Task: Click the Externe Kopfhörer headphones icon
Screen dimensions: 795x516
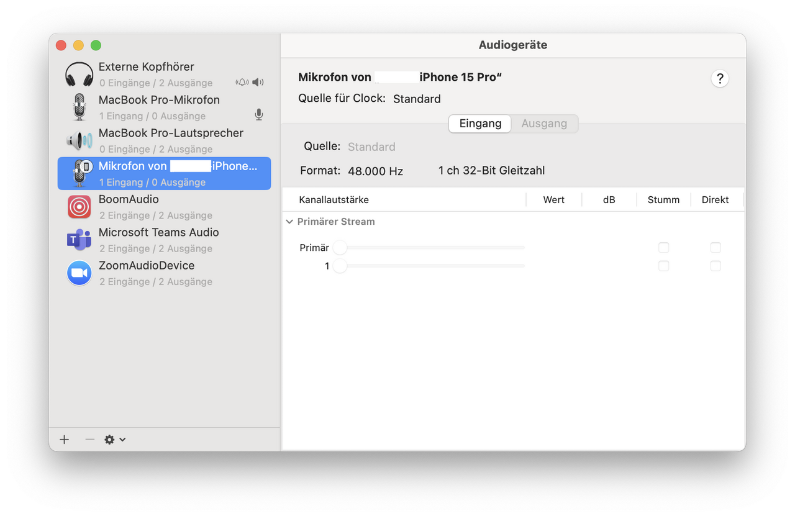Action: [x=79, y=75]
